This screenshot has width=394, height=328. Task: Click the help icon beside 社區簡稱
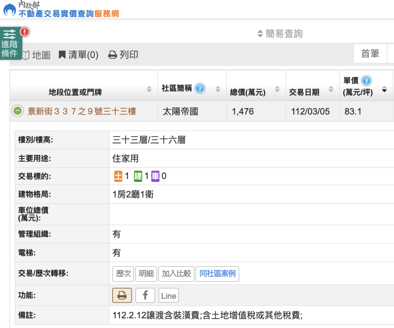pyautogui.click(x=200, y=89)
